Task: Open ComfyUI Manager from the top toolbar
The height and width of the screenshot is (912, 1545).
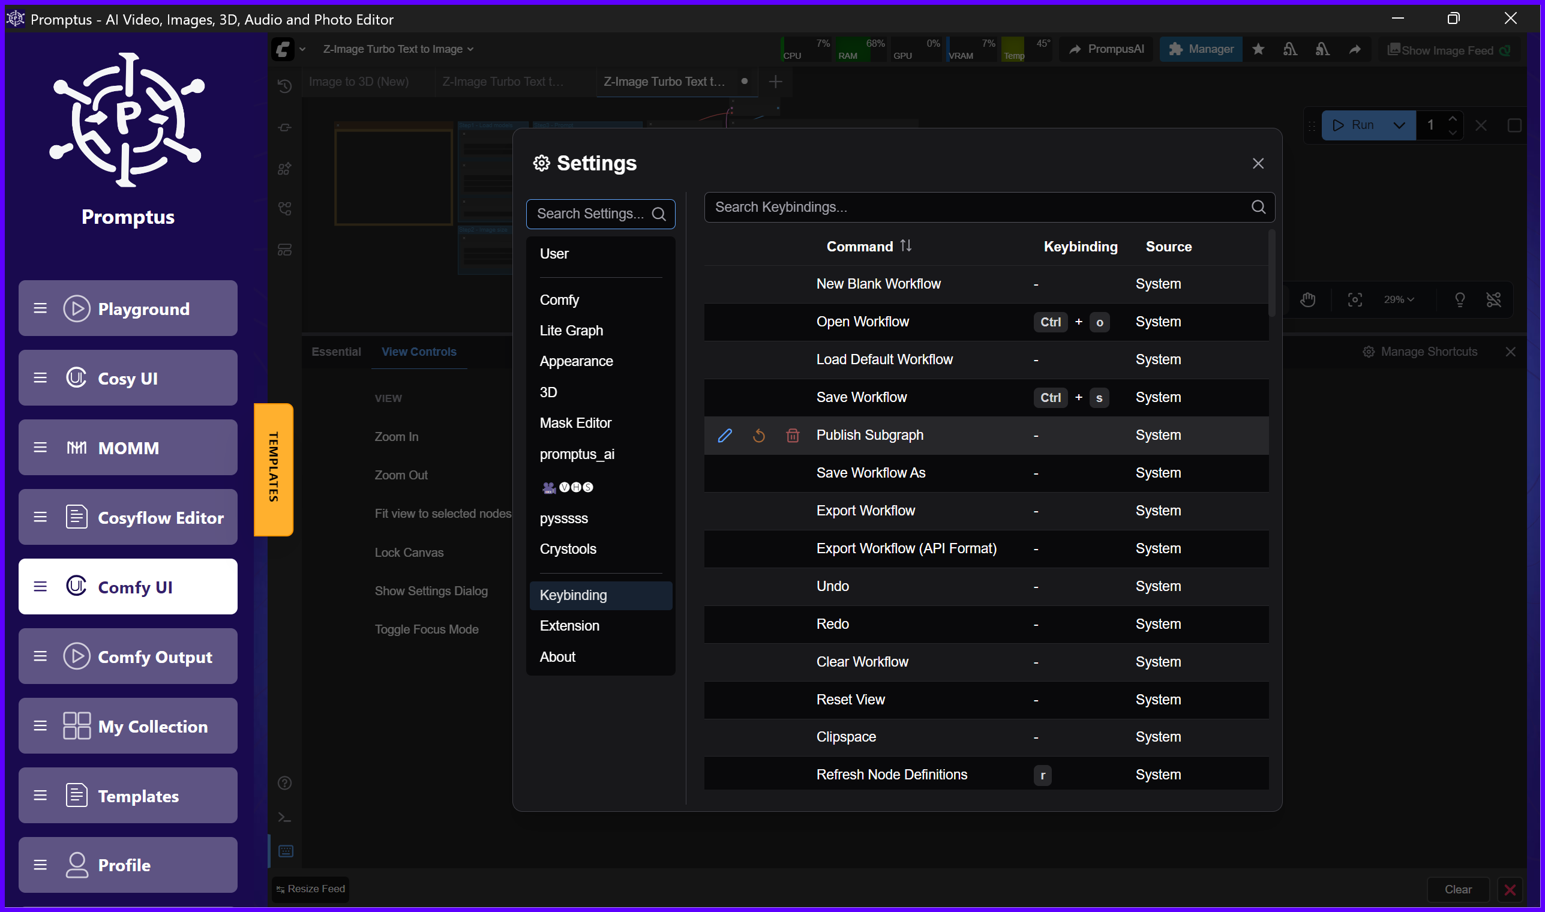Action: (x=1200, y=49)
